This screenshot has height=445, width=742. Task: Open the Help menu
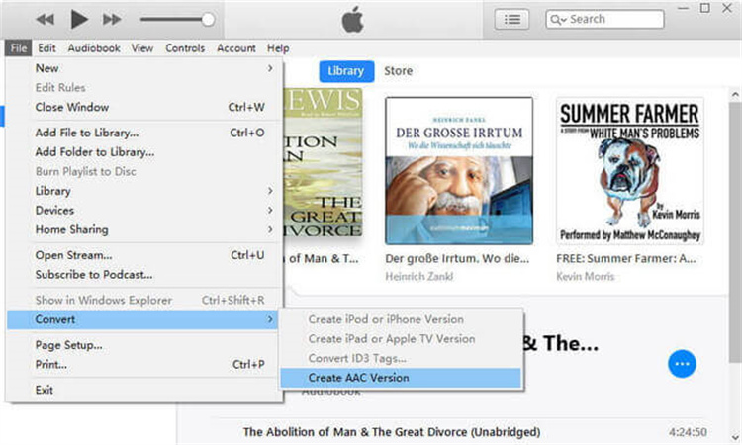[x=278, y=48]
